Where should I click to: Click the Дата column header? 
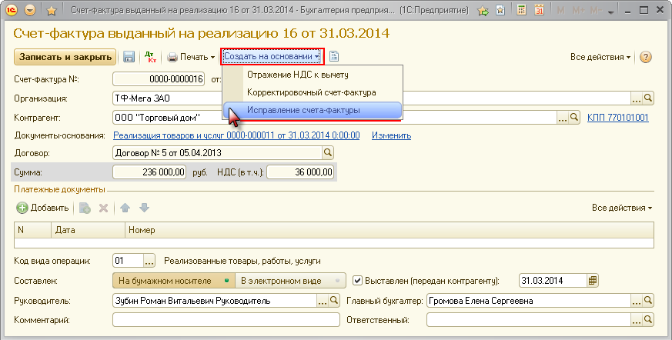click(x=89, y=230)
